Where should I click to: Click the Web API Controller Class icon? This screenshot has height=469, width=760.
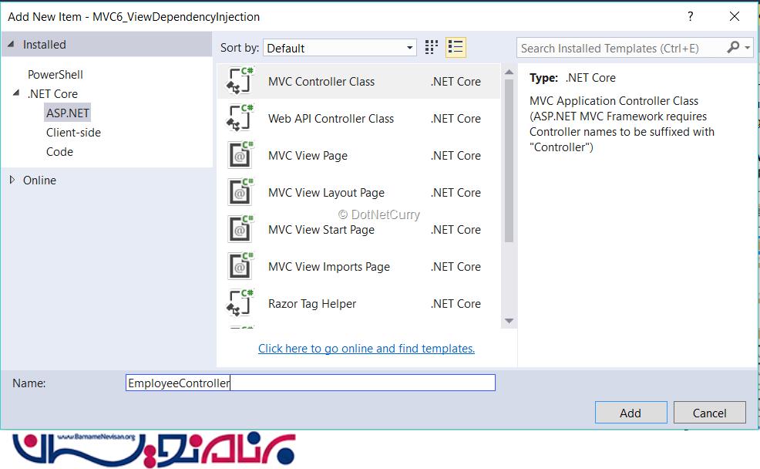240,118
